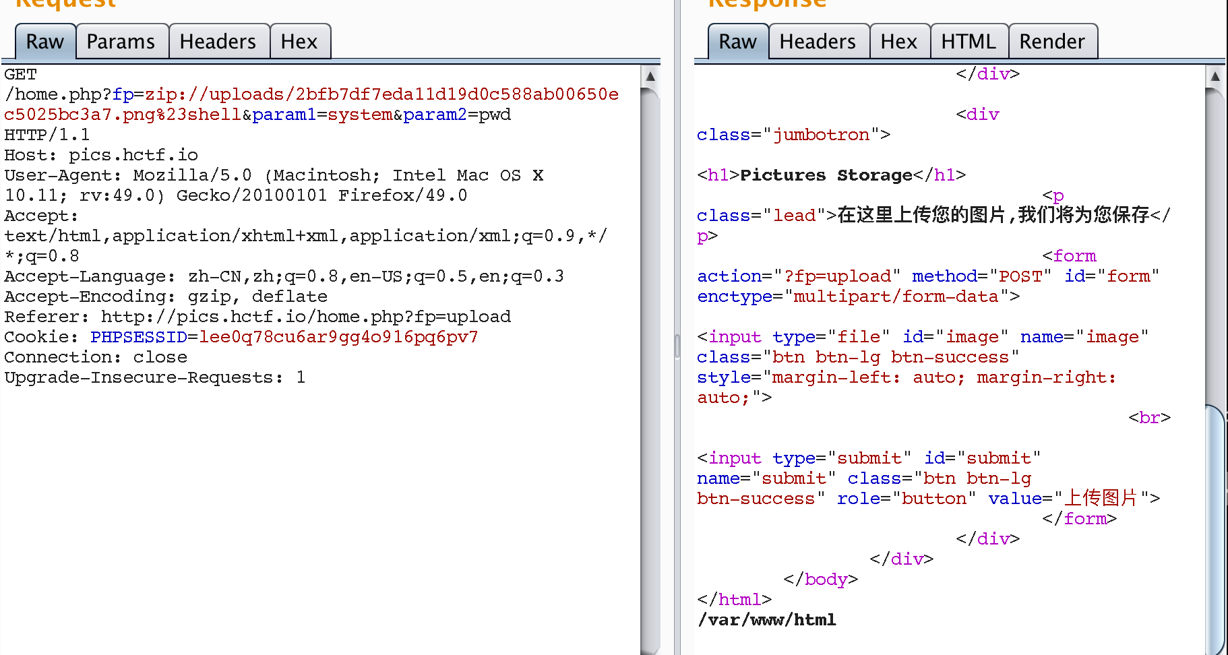
Task: Click the <br> tag in the response
Action: (x=1150, y=418)
